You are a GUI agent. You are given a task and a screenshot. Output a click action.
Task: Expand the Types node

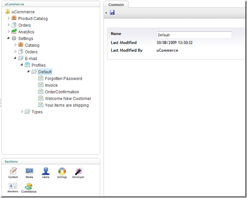pos(22,111)
